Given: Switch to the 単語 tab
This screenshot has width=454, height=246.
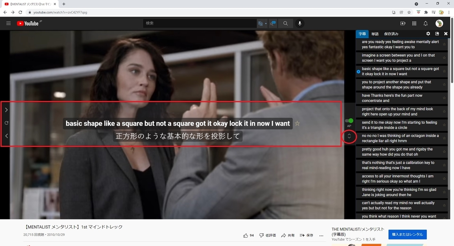Looking at the screenshot, I should 375,34.
